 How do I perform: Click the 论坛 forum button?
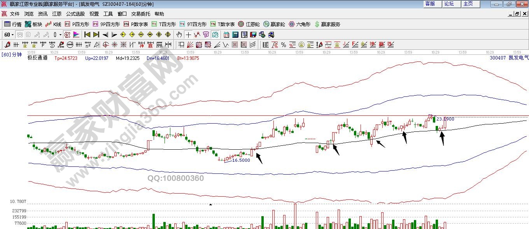click(449, 4)
